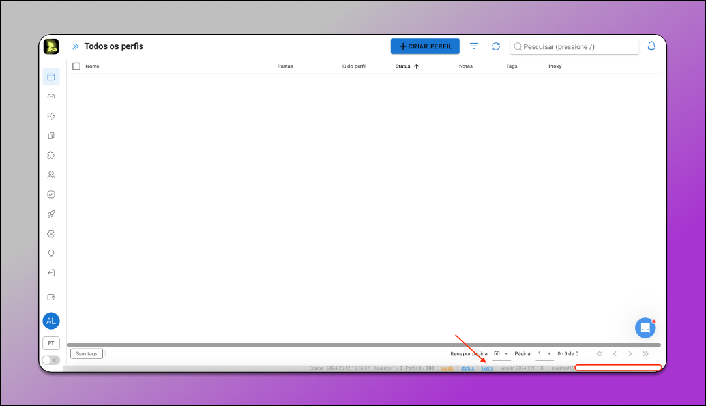
Task: Click the Todos os perfis heading
Action: pyautogui.click(x=114, y=46)
